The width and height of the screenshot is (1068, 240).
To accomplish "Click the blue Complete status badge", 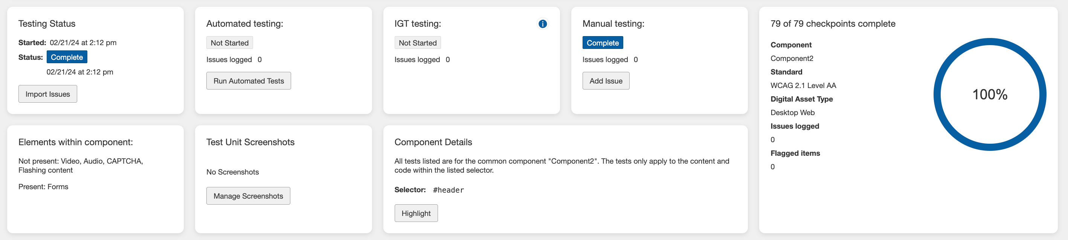I will click(x=67, y=57).
